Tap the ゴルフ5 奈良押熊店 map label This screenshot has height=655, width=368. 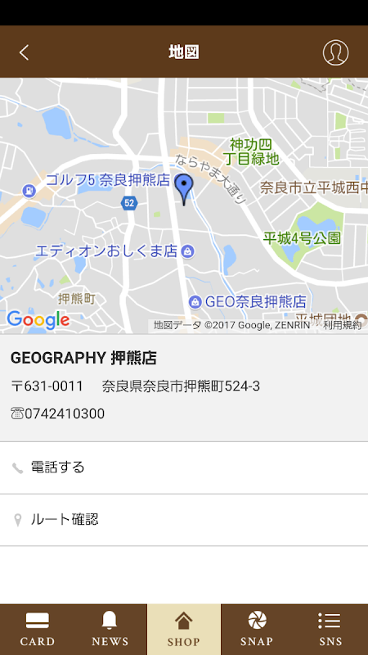108,180
